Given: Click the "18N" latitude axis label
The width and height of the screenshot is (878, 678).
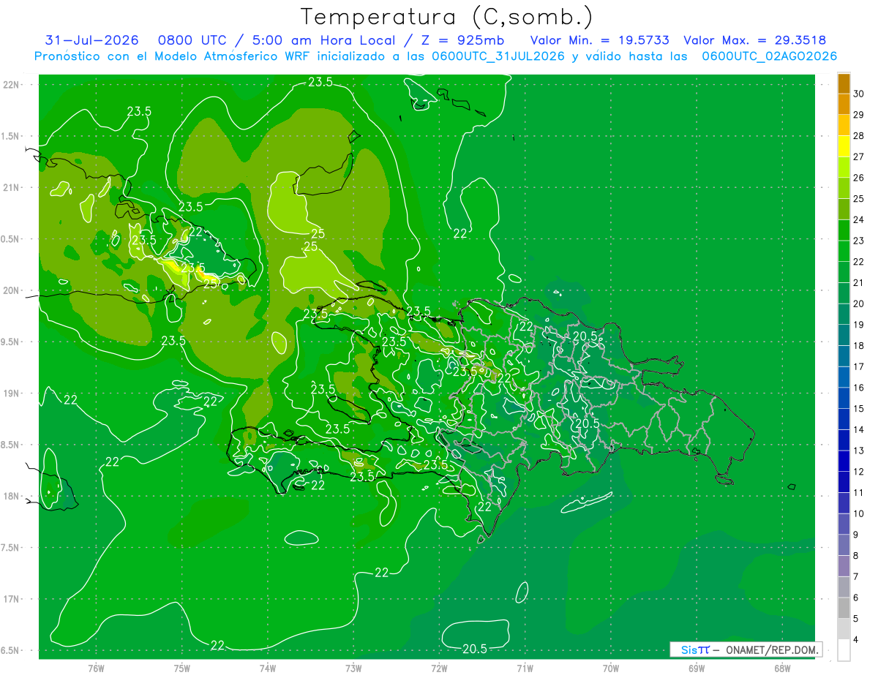Looking at the screenshot, I should point(12,496).
